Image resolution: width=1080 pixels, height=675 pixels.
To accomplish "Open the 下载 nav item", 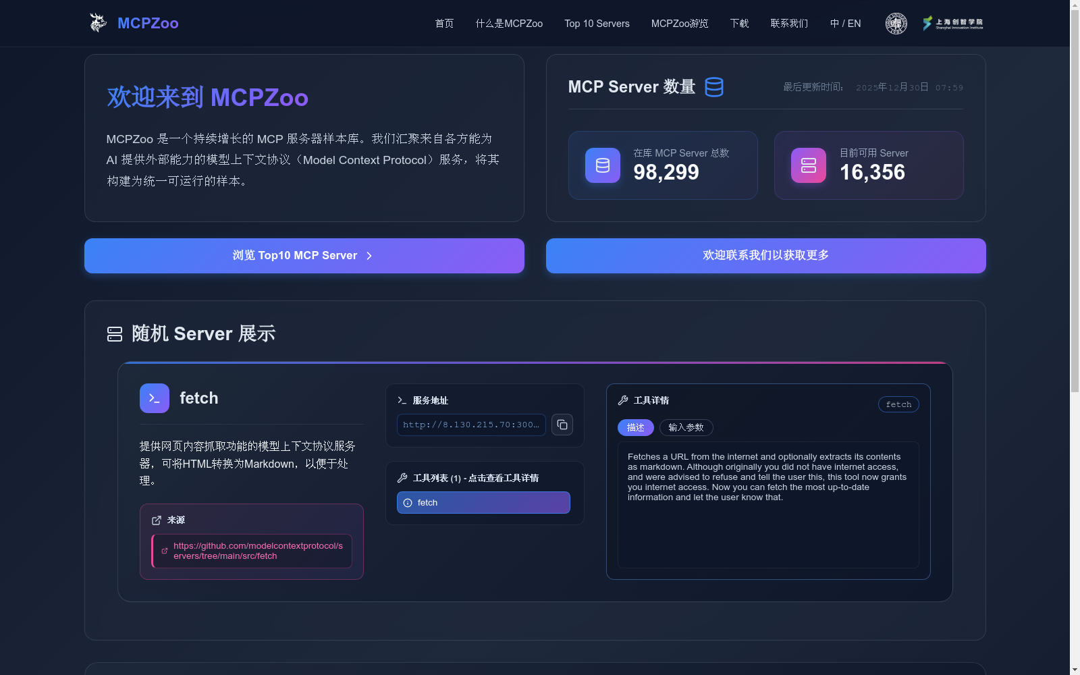I will pos(739,24).
